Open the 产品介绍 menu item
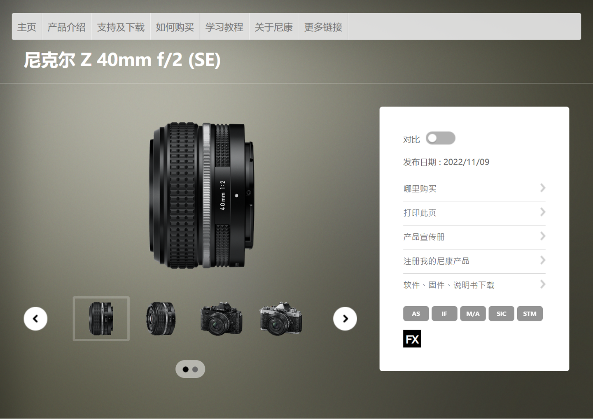The width and height of the screenshot is (593, 419). coord(66,27)
